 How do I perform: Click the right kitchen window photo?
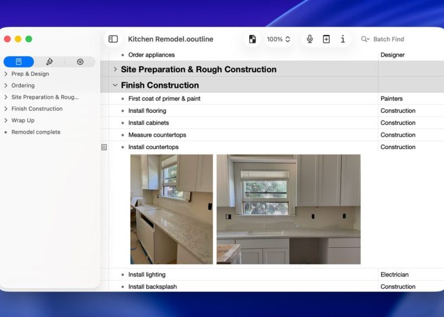pos(288,209)
